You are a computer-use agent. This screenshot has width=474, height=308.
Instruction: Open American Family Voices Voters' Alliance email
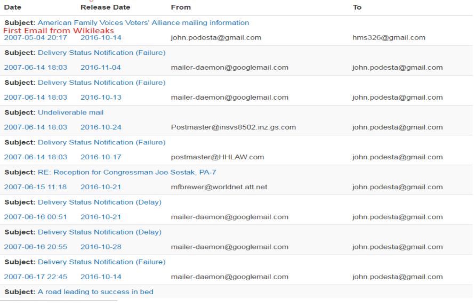[x=143, y=23]
